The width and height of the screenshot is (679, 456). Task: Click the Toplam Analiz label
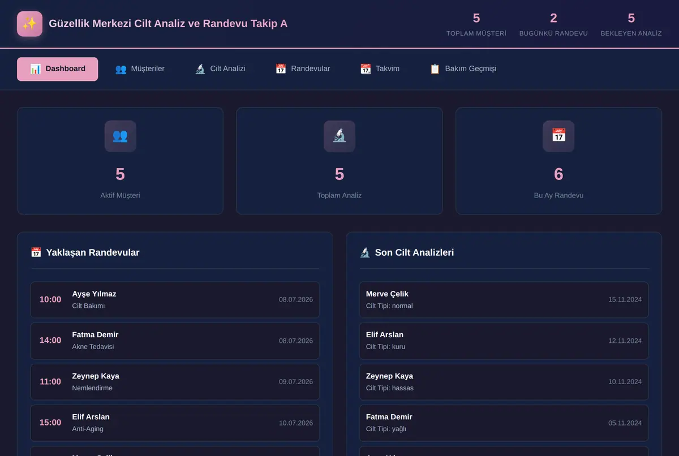(x=339, y=195)
